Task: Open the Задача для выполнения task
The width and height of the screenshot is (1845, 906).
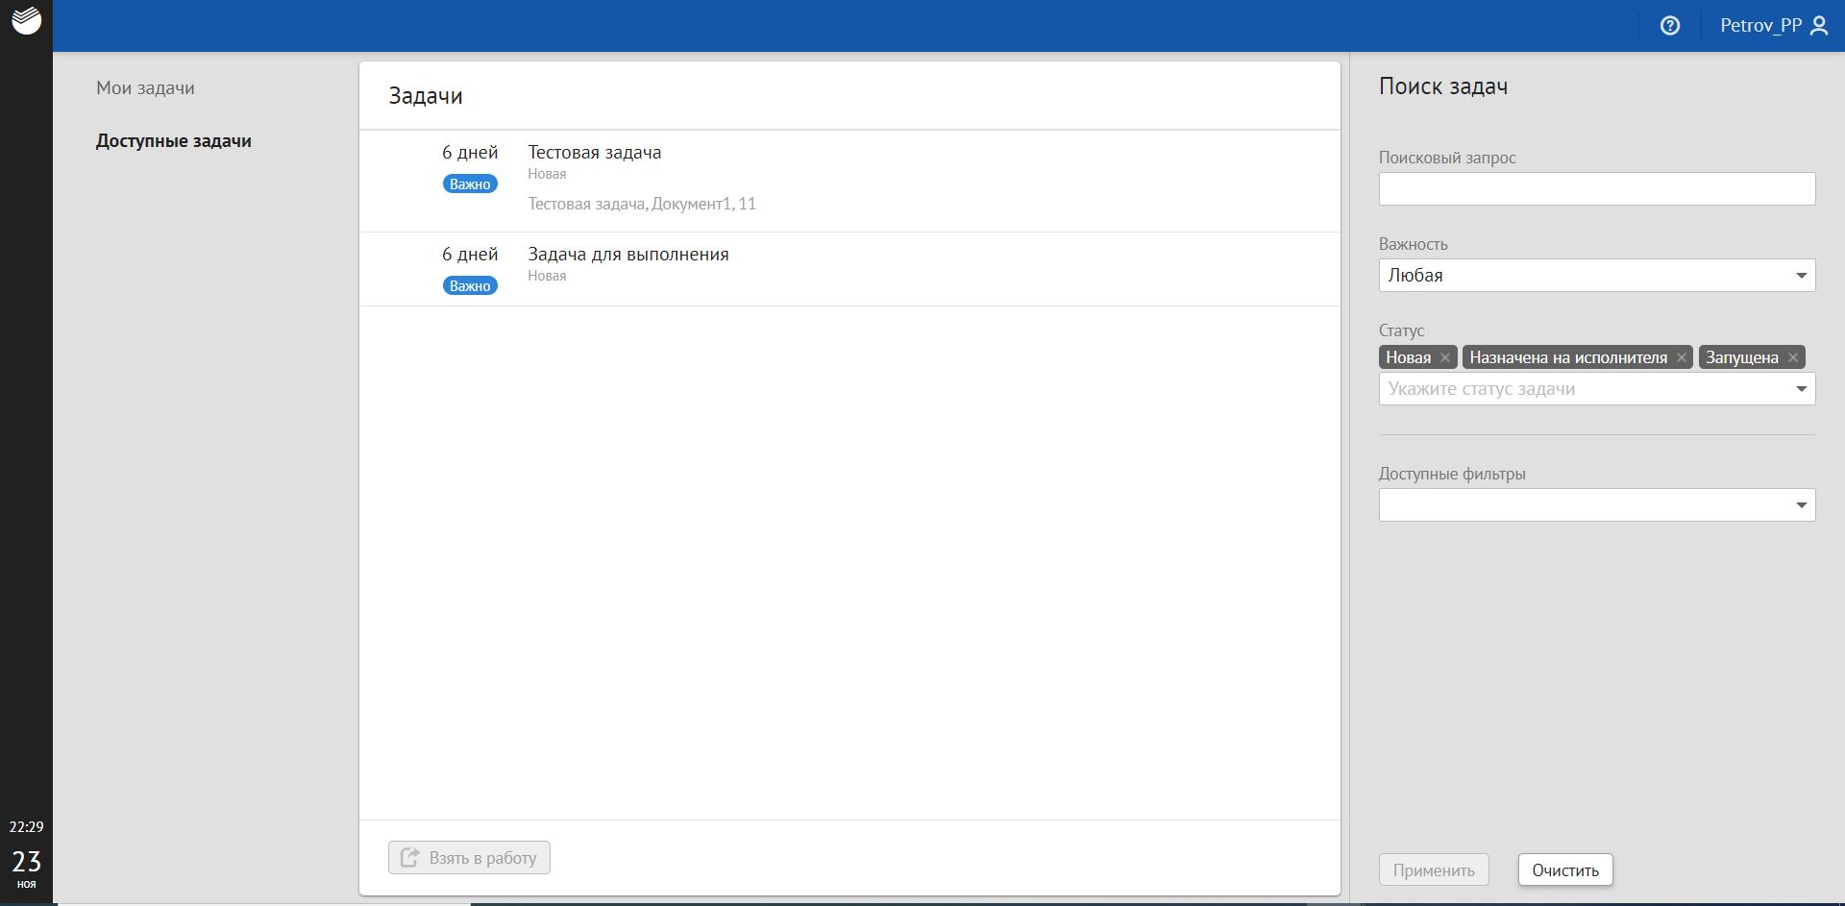Action: click(627, 255)
